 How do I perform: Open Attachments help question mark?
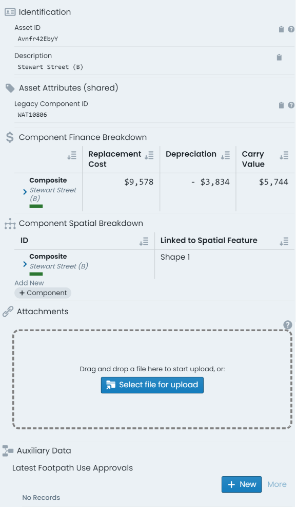coord(288,325)
